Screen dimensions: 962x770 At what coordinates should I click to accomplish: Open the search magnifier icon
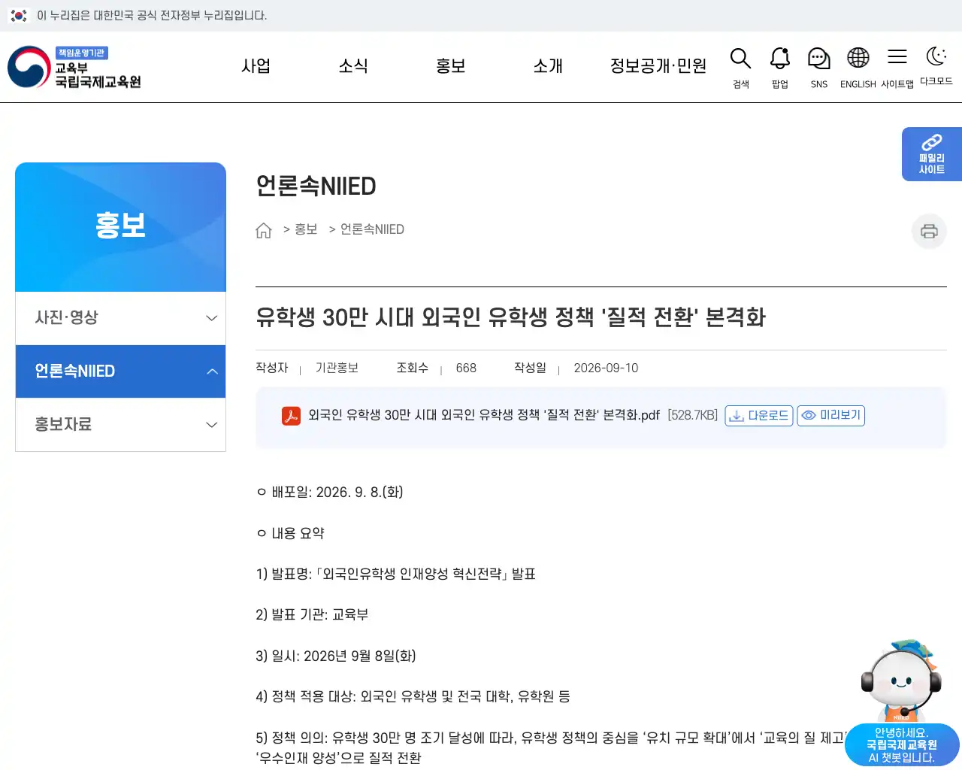pos(740,59)
